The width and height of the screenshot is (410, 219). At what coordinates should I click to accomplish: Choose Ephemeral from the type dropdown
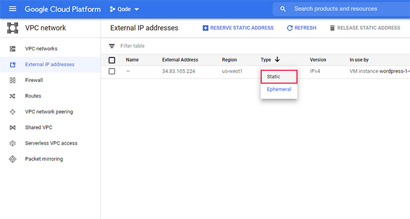(279, 90)
